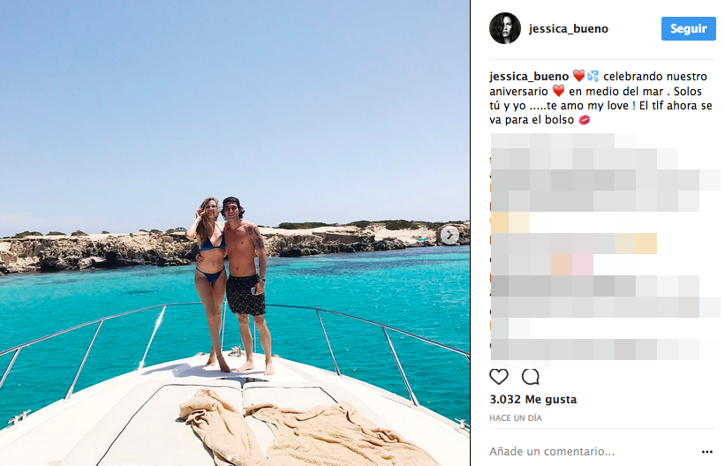Go to next photo with the arrow chevron
The image size is (725, 466).
click(x=449, y=236)
